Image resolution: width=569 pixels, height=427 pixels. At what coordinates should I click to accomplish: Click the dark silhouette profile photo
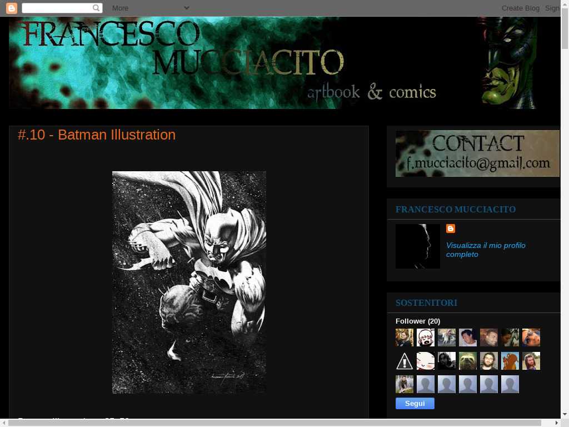tap(418, 246)
